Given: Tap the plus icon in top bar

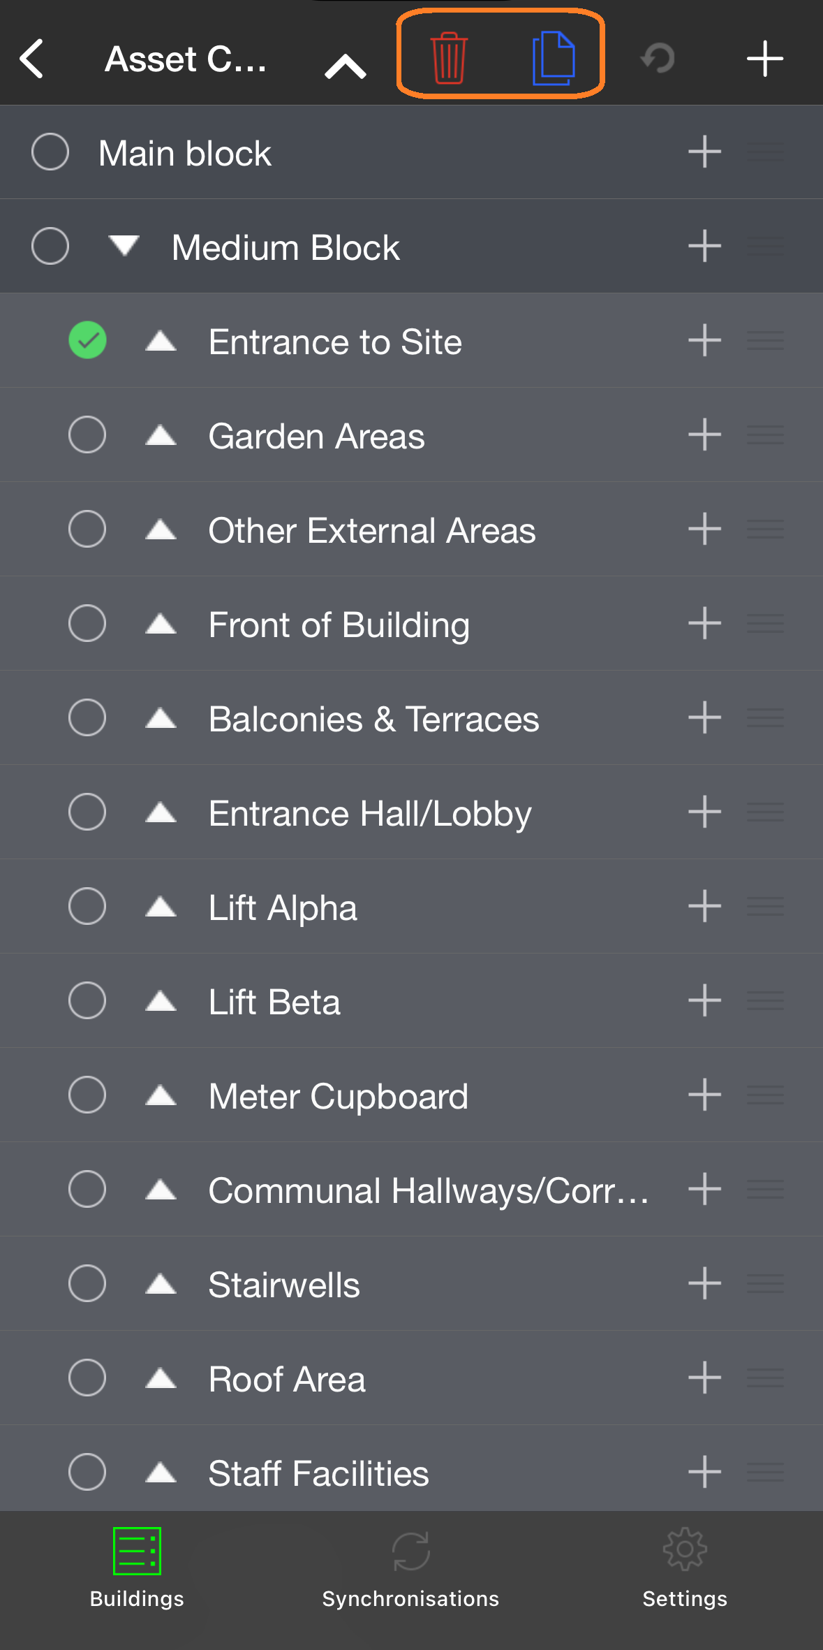Looking at the screenshot, I should tap(765, 58).
